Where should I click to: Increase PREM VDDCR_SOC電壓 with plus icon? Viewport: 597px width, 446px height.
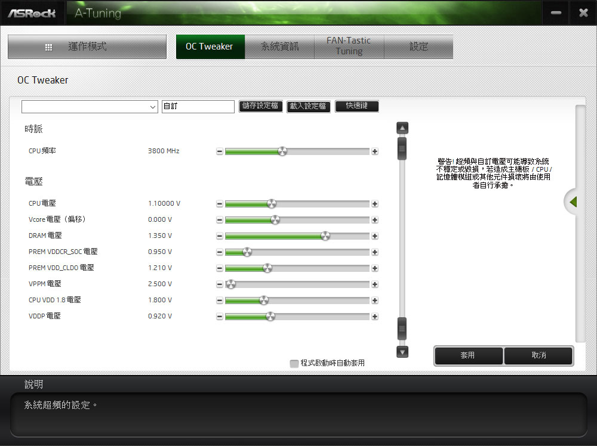pos(375,252)
